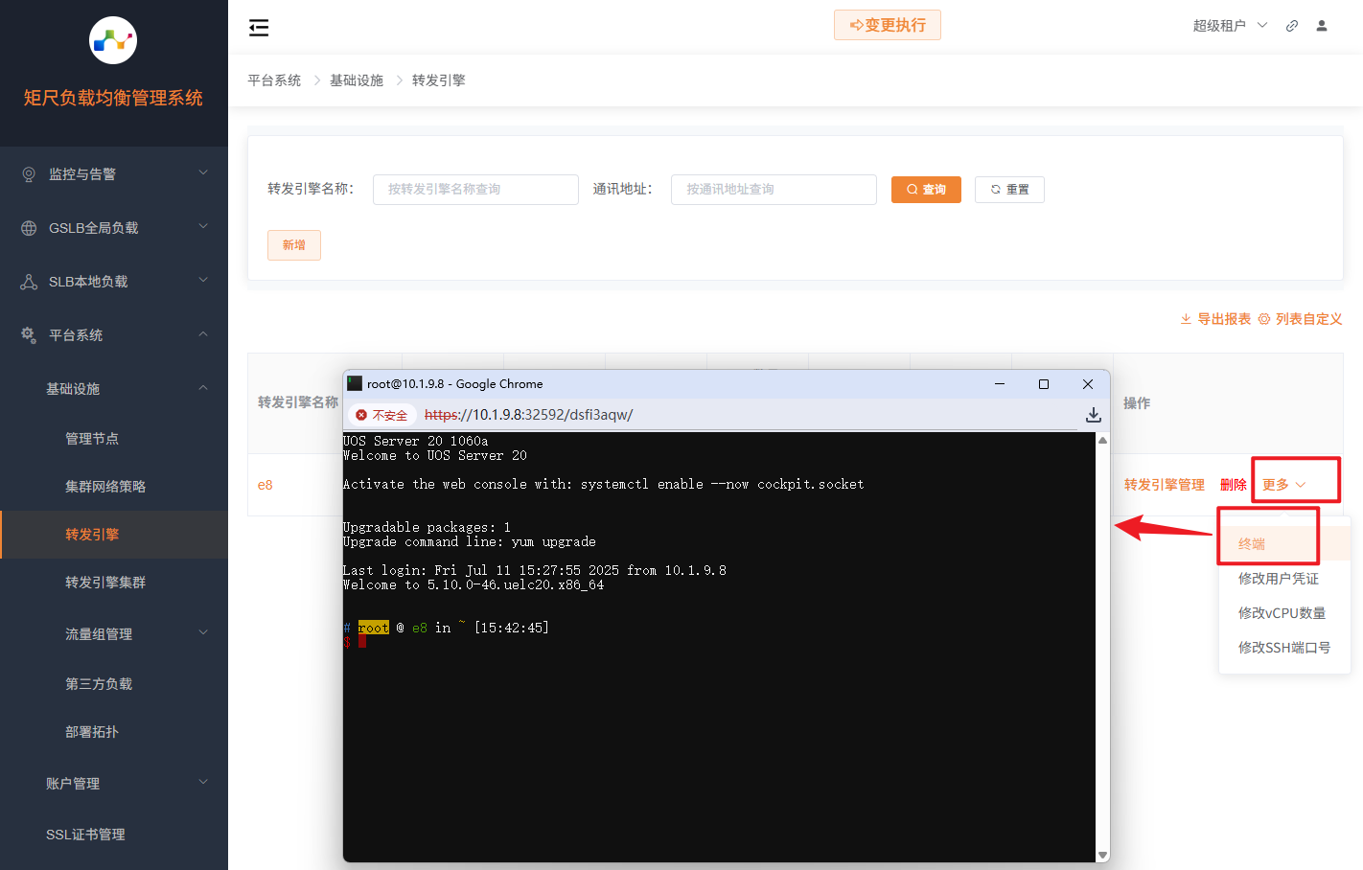Click the download icon in the terminal window

point(1093,415)
